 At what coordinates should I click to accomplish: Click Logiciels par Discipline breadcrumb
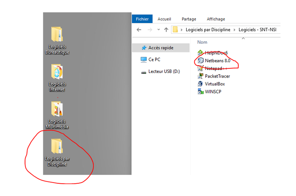coord(208,29)
